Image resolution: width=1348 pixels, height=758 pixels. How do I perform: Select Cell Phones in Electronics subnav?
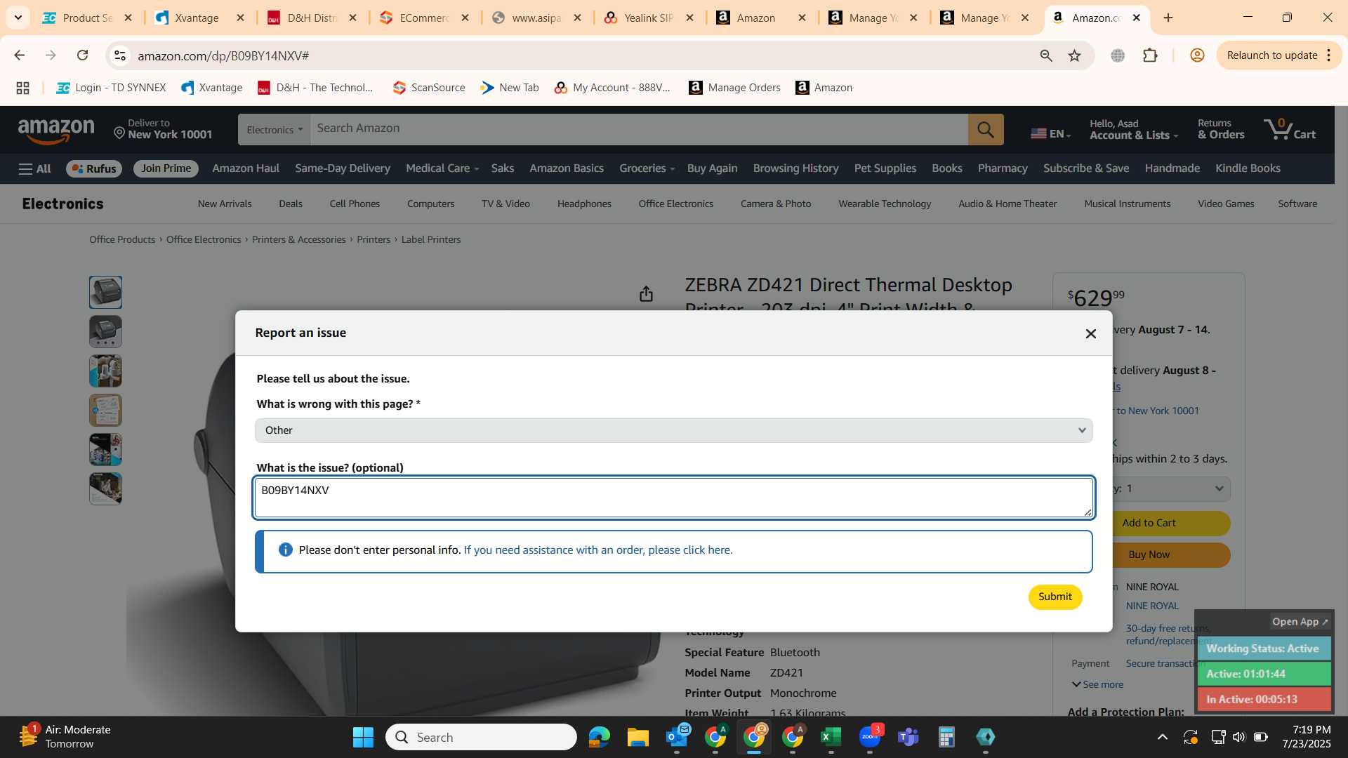click(355, 204)
